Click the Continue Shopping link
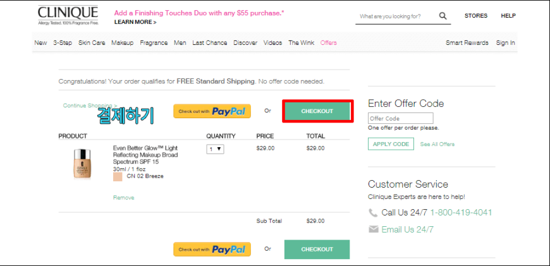550x266 pixels. coord(90,105)
